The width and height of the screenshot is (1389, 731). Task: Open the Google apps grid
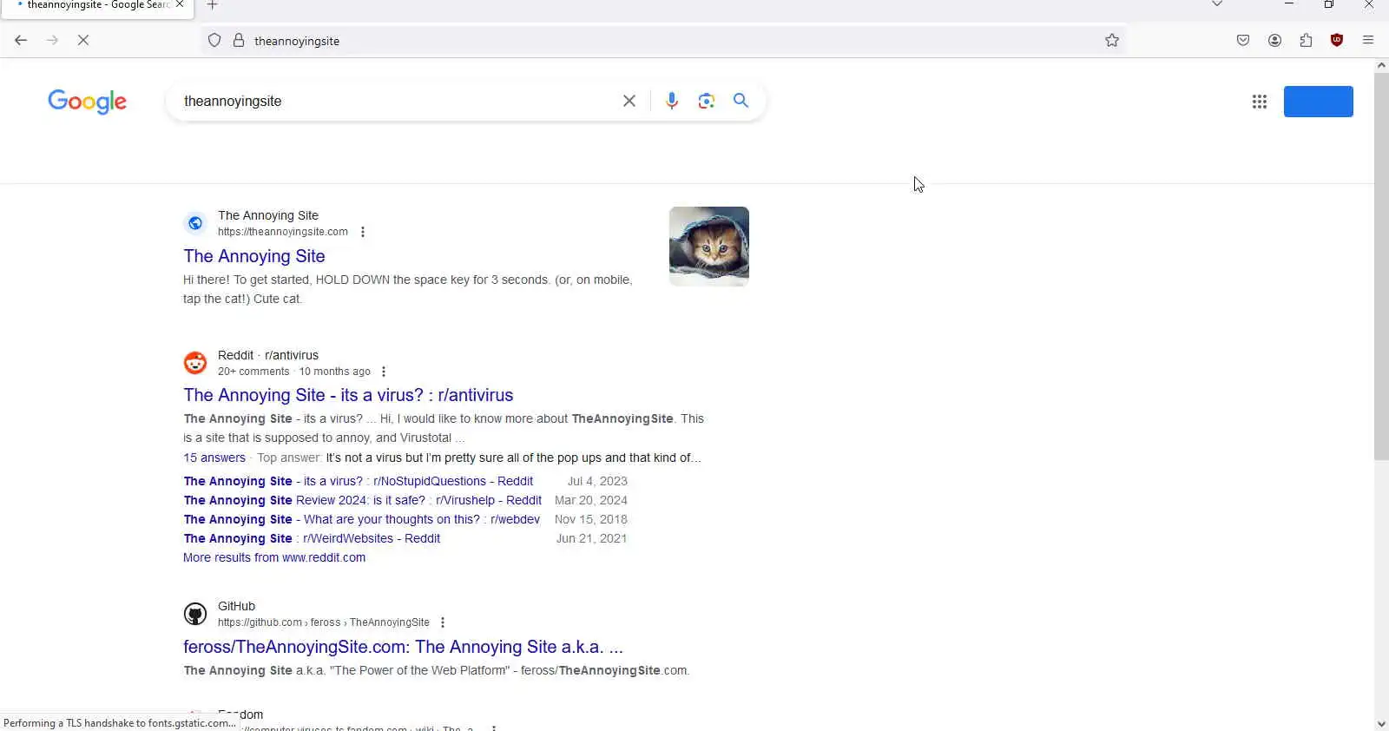click(1260, 102)
